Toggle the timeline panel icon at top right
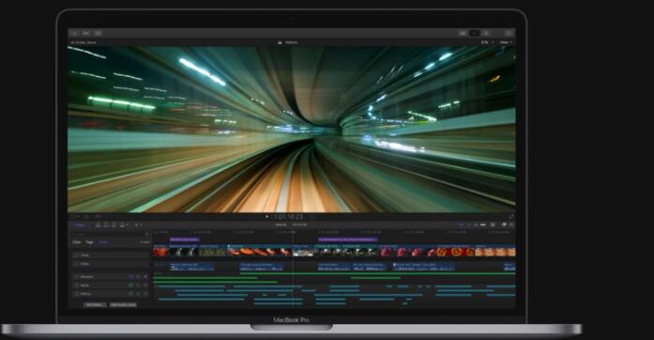This screenshot has height=340, width=654. point(474,33)
